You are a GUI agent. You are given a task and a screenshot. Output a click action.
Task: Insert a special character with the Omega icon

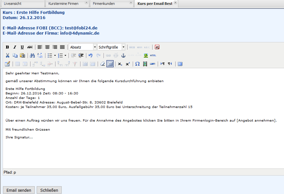tap(137, 64)
